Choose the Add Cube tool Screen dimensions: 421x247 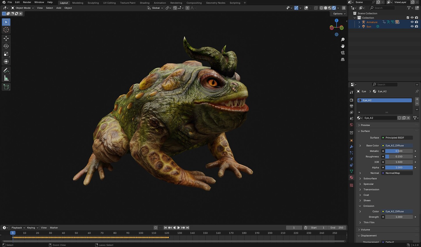pos(6,87)
